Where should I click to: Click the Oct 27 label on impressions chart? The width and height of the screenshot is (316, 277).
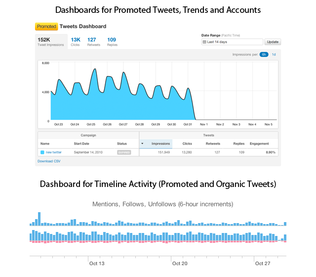[123, 124]
